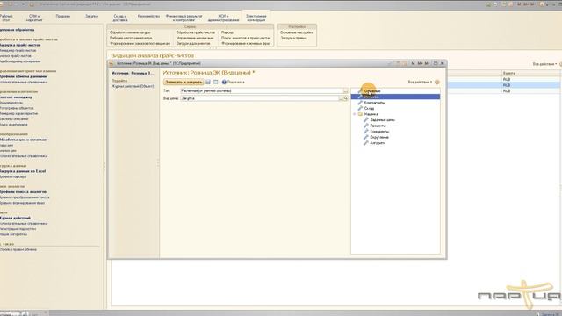Viewport: 562px width, 316px height.
Task: Open the 'Продажи' section tab
Action: (x=62, y=16)
